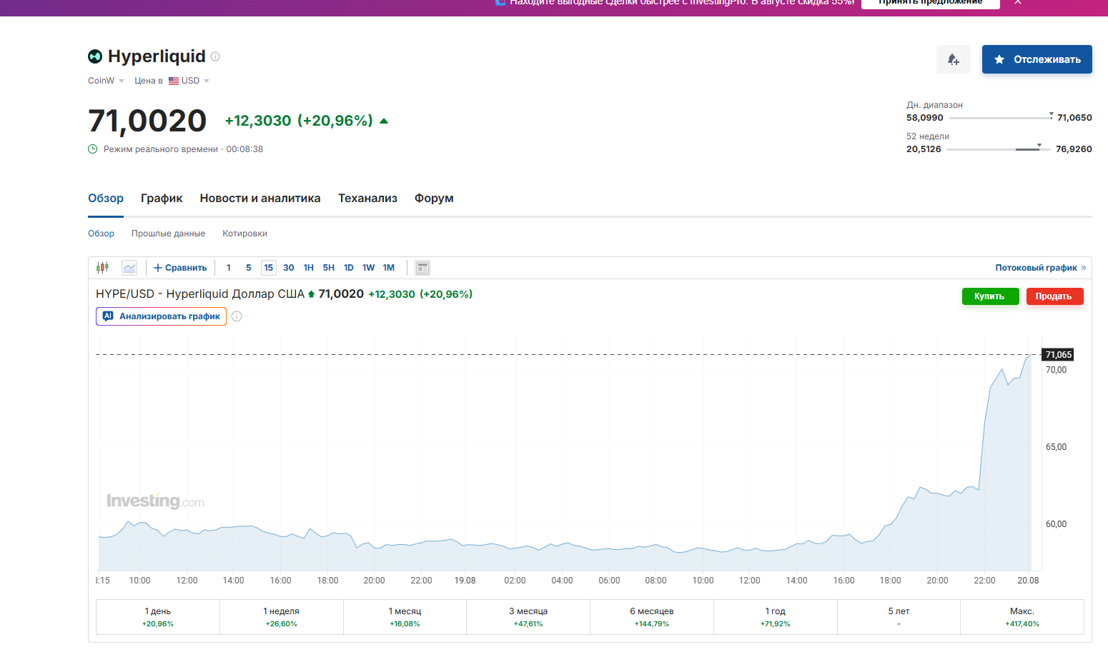
Task: Select the 5-minute chart interval
Action: 249,268
